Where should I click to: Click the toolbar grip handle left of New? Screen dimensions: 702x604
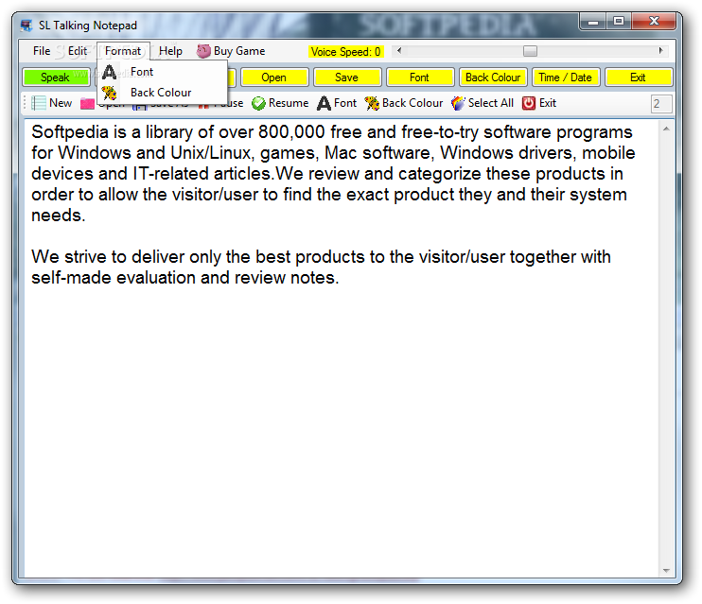(x=25, y=103)
